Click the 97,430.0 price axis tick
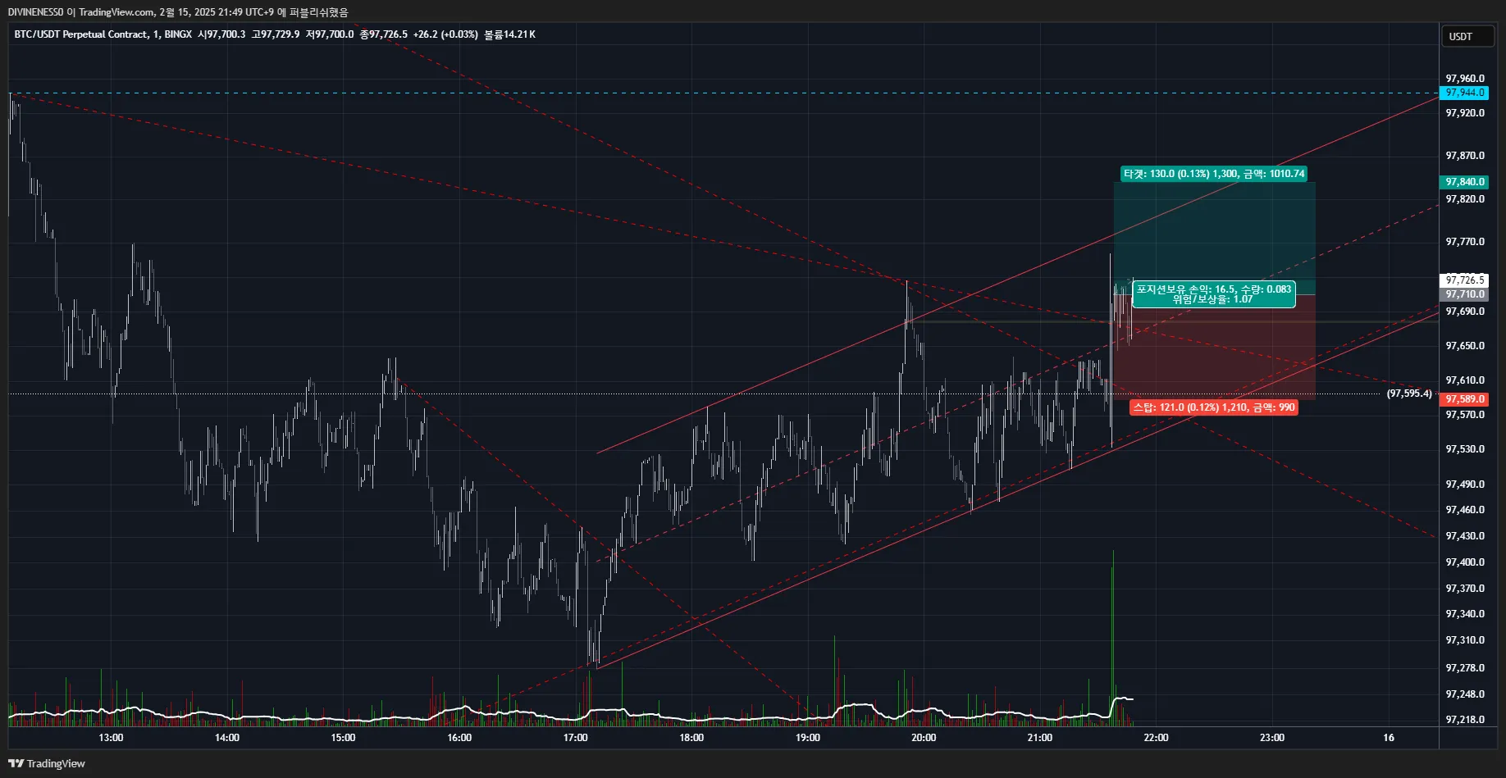This screenshot has width=1506, height=778. [x=1465, y=536]
